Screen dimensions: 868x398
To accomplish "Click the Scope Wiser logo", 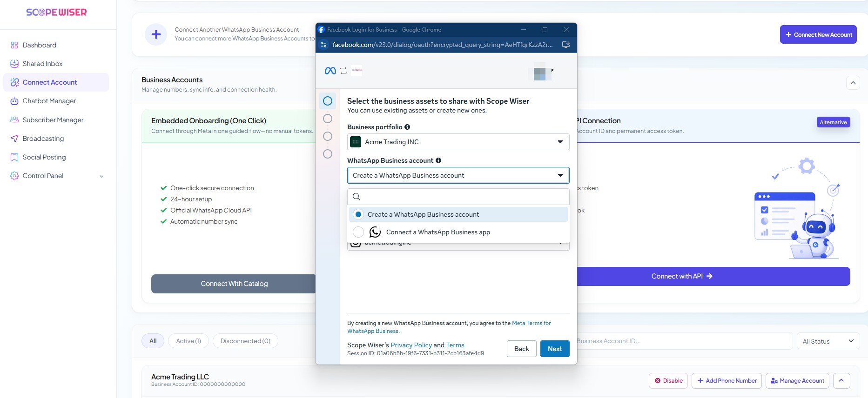I will pos(56,13).
